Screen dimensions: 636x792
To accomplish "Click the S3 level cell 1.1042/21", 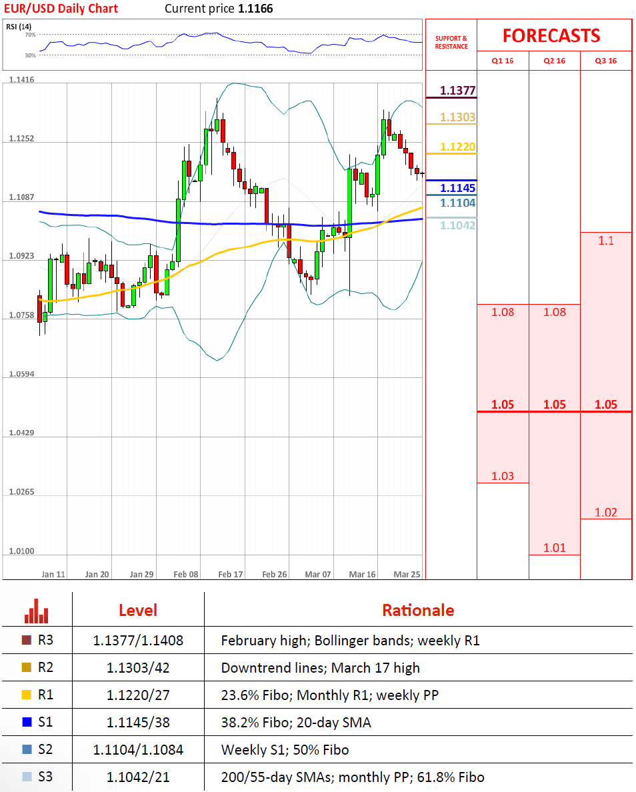I will (x=138, y=777).
